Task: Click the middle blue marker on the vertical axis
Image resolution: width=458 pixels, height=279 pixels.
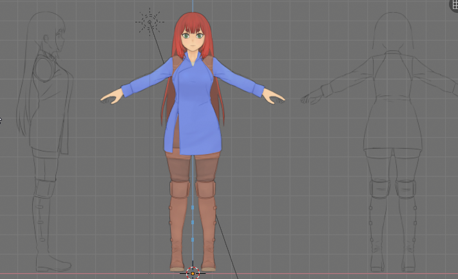Action: [x=193, y=222]
